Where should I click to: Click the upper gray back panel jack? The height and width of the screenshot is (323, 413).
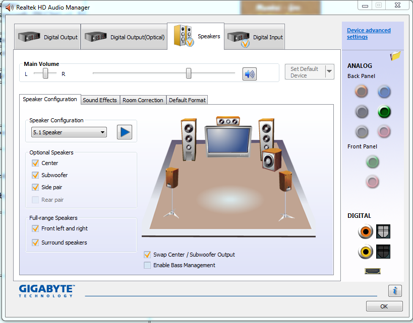(x=362, y=112)
